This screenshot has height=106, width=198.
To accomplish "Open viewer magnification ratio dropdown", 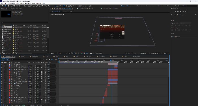I will click(x=53, y=53).
